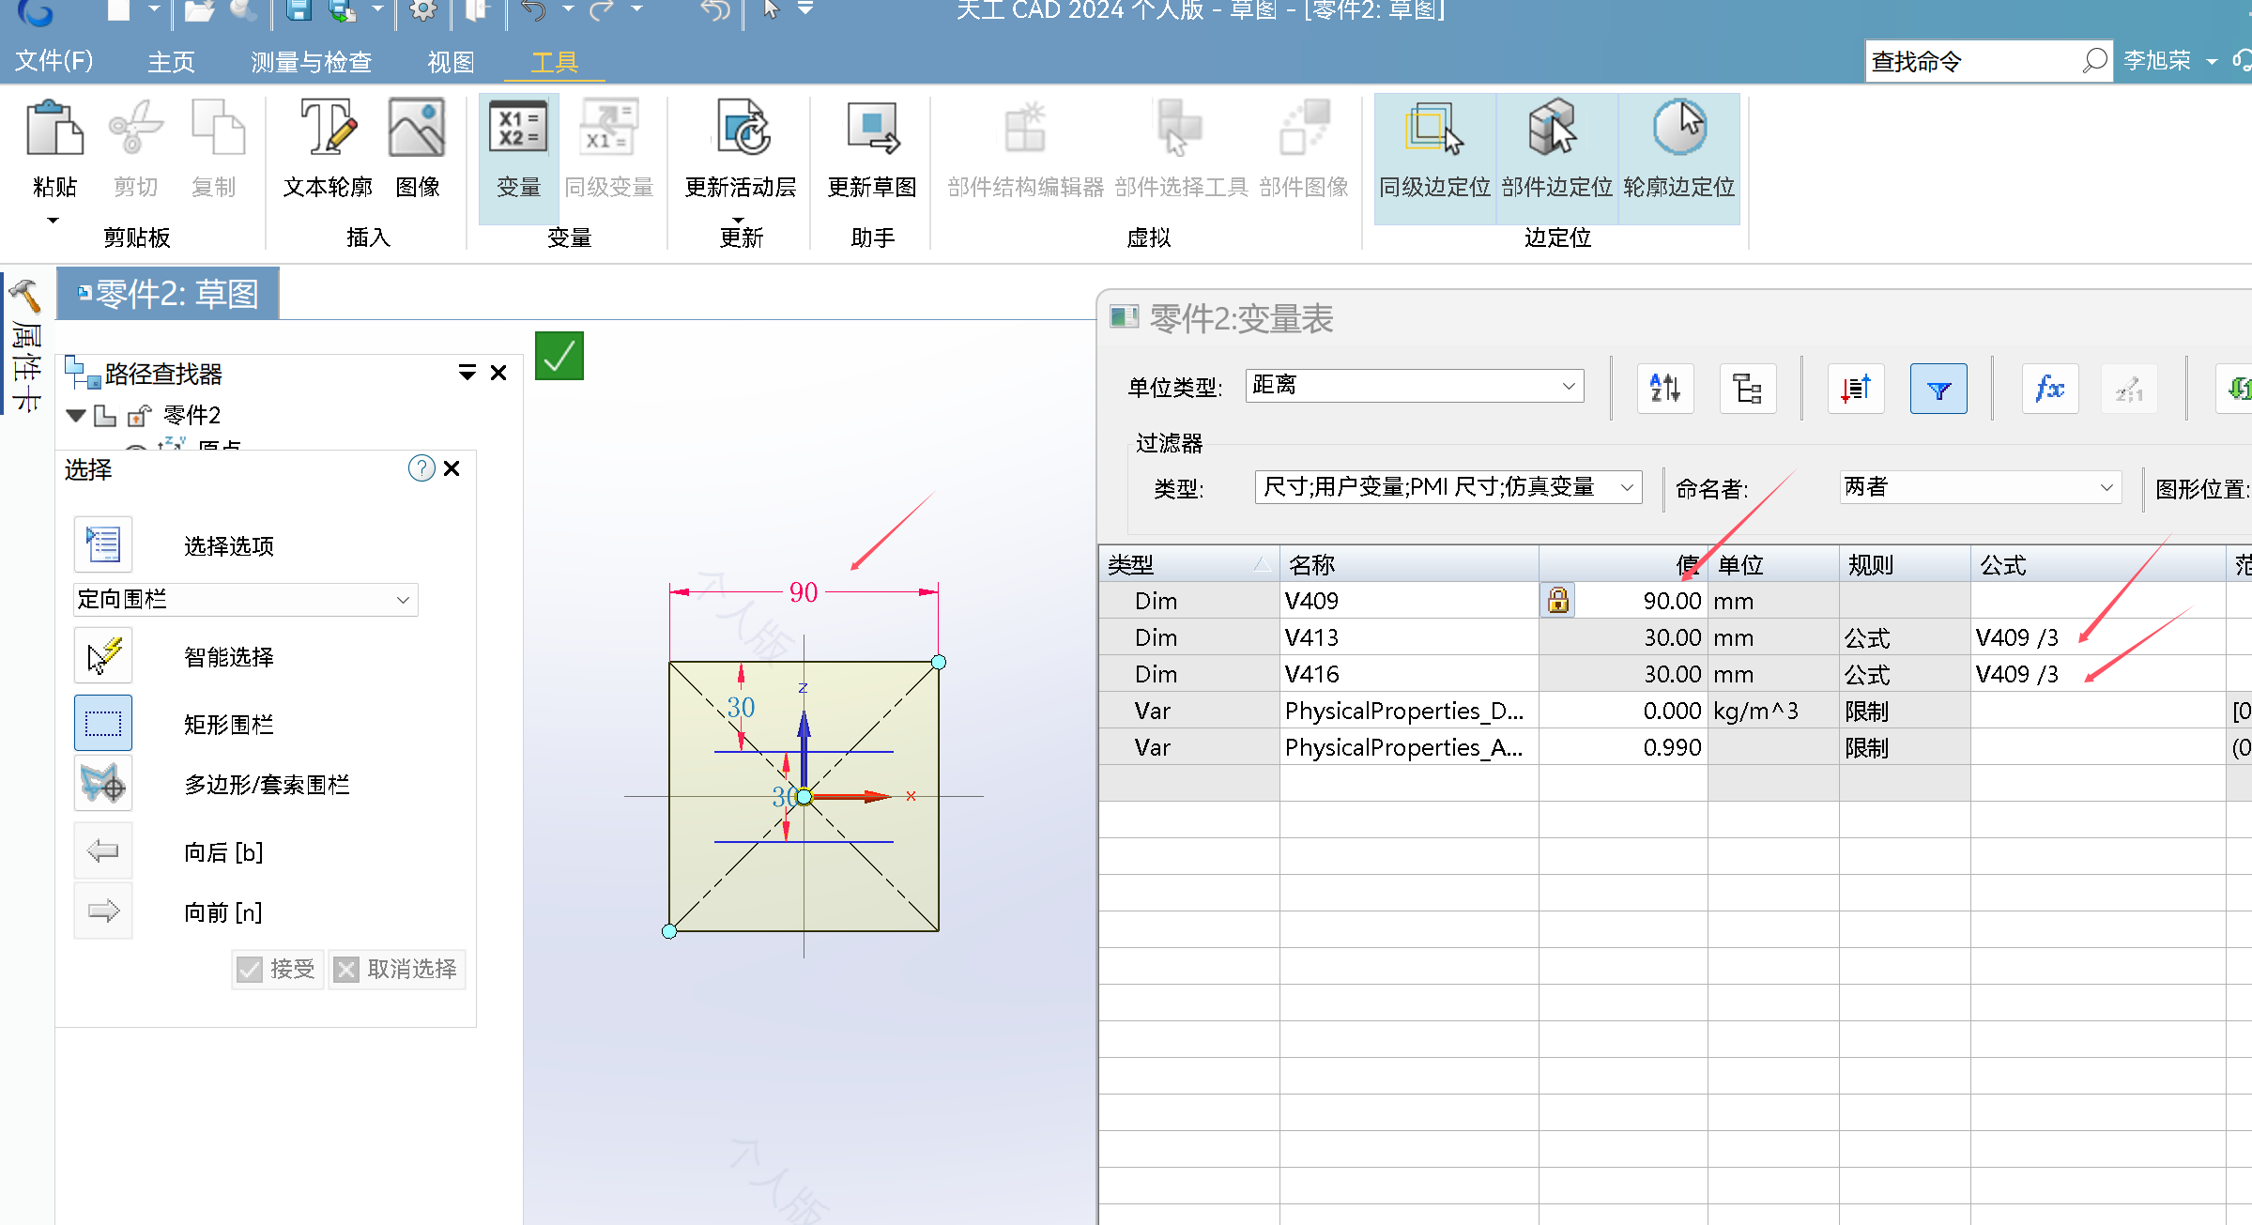The width and height of the screenshot is (2252, 1225).
Task: Select the Tools (工具) tab
Action: click(554, 62)
